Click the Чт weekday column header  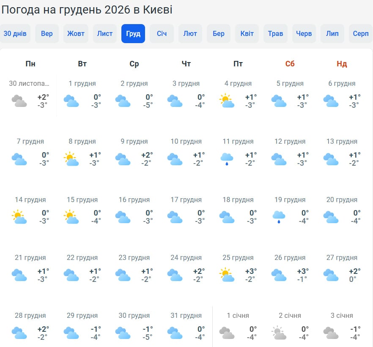(x=186, y=64)
